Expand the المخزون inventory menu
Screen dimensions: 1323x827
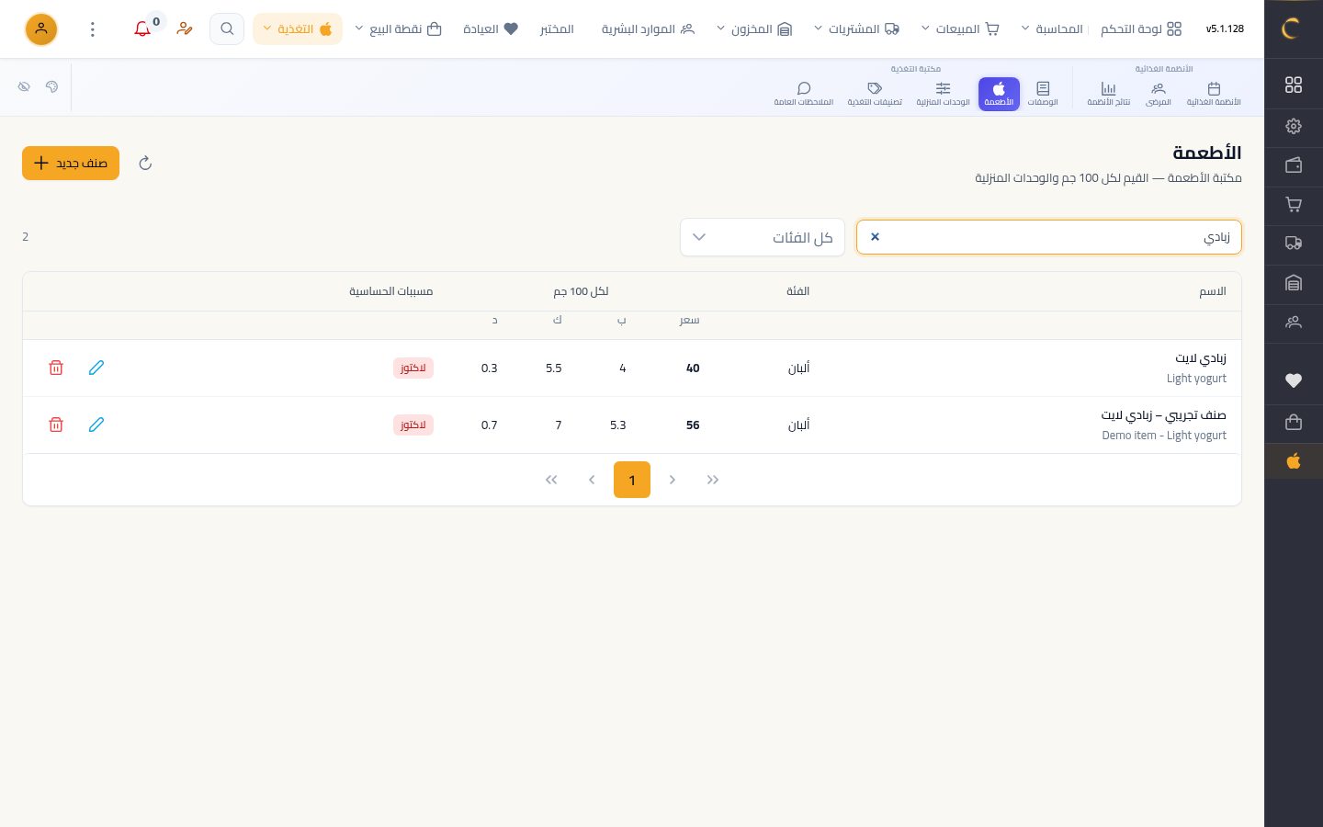(x=753, y=29)
